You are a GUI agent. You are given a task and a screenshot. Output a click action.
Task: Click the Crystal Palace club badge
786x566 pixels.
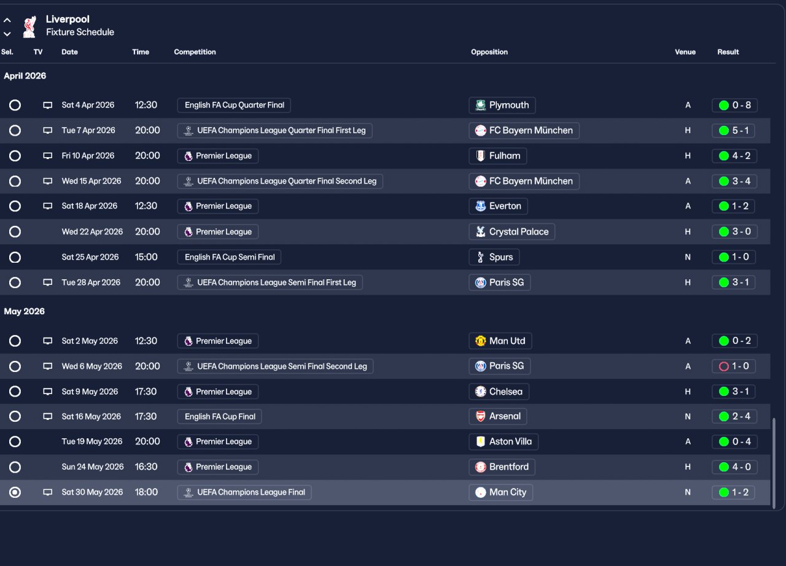pyautogui.click(x=481, y=231)
